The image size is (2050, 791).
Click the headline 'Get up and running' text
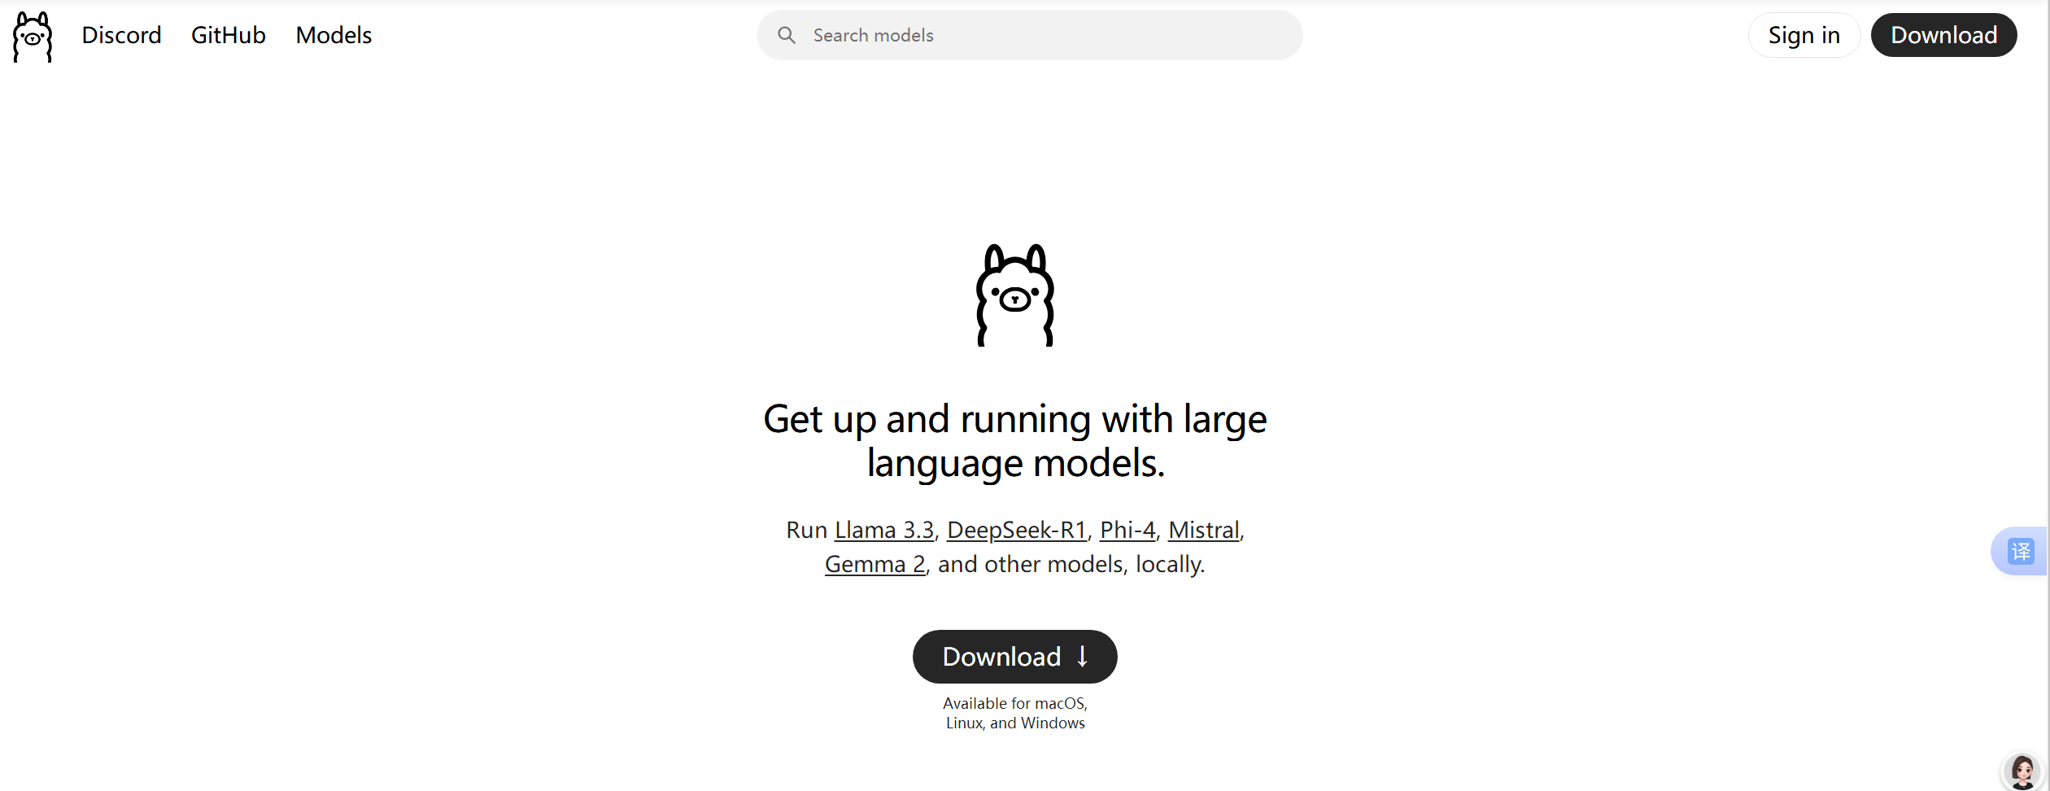1014,441
